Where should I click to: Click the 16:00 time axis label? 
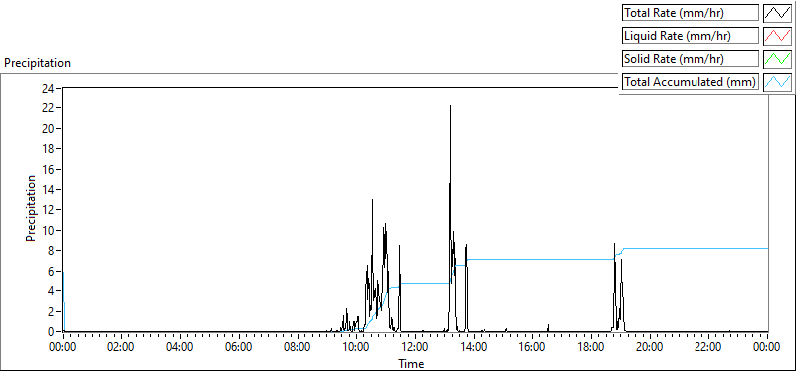tap(532, 348)
